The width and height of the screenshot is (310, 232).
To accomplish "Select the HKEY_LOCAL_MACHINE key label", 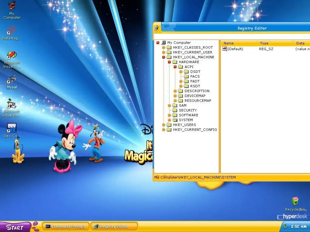I will click(193, 57).
